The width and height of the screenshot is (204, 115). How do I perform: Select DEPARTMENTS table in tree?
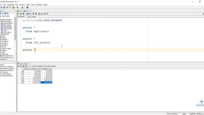(x=8, y=23)
